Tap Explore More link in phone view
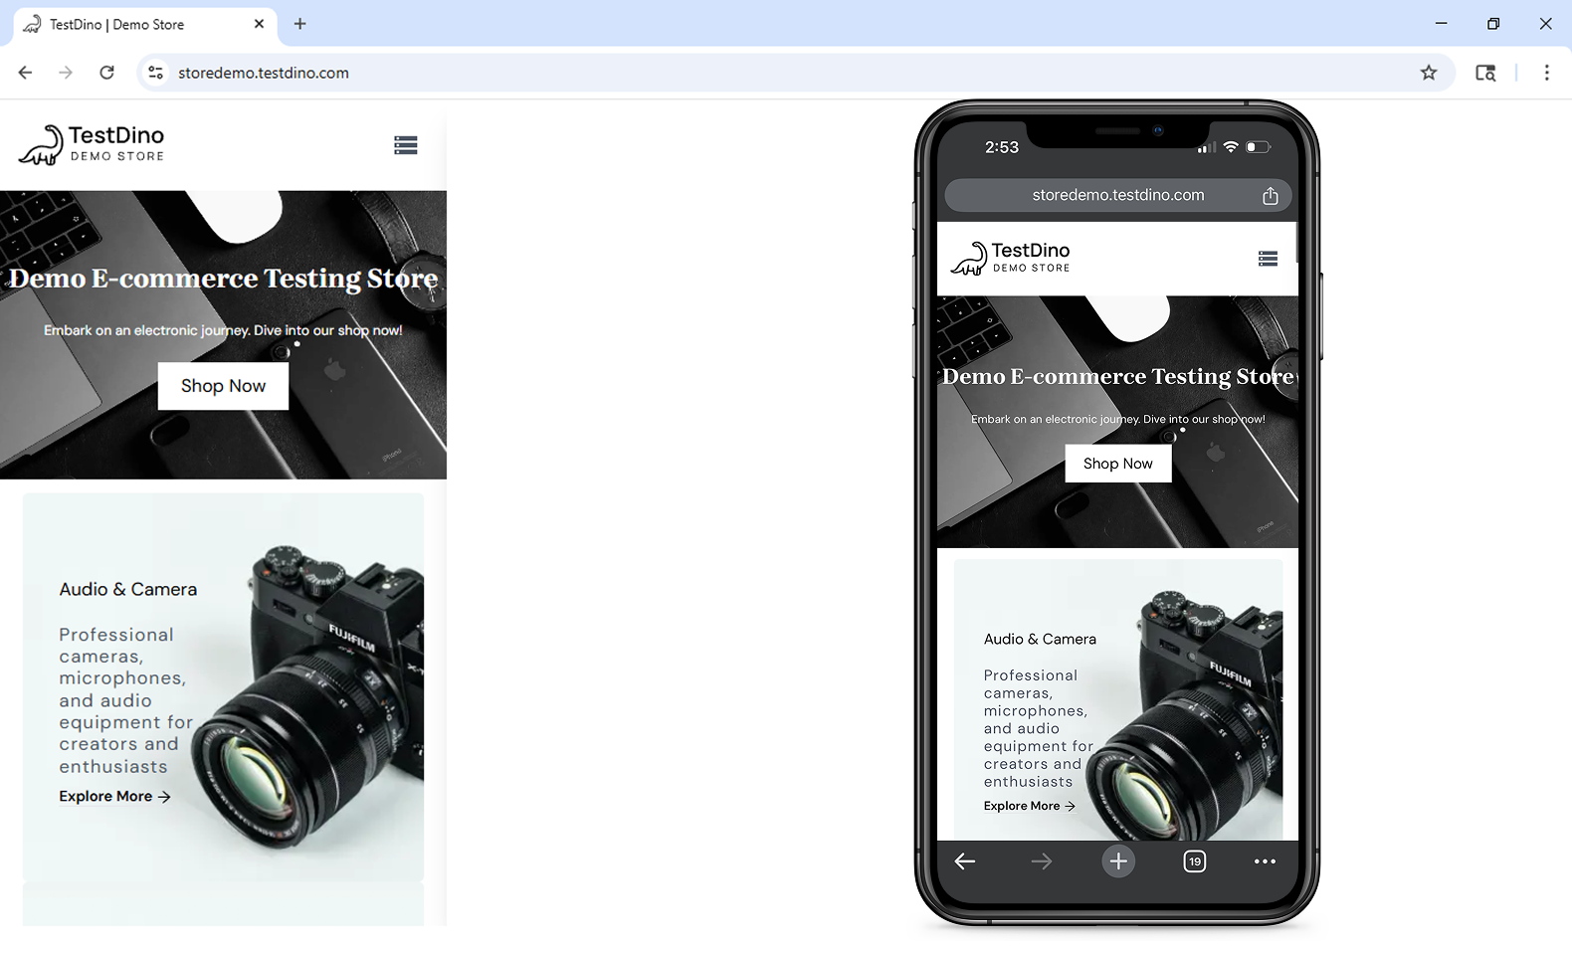 (x=1029, y=806)
